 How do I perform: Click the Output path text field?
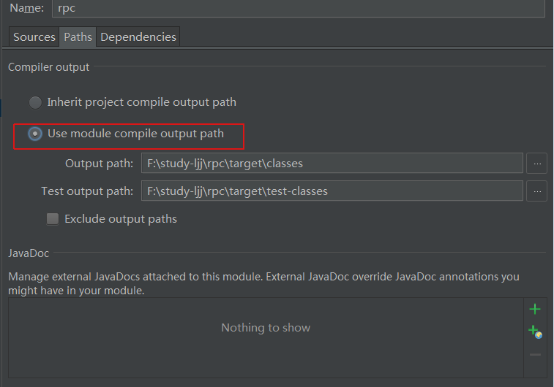point(332,163)
